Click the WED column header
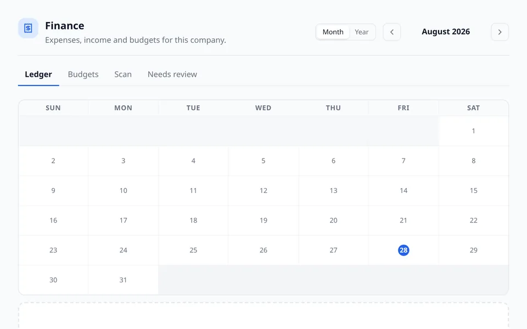This screenshot has height=329, width=527. coord(263,108)
